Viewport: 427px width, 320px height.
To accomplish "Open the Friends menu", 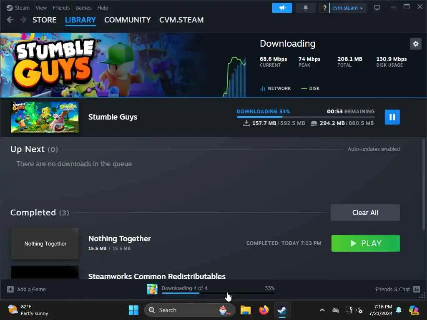I will (x=61, y=7).
